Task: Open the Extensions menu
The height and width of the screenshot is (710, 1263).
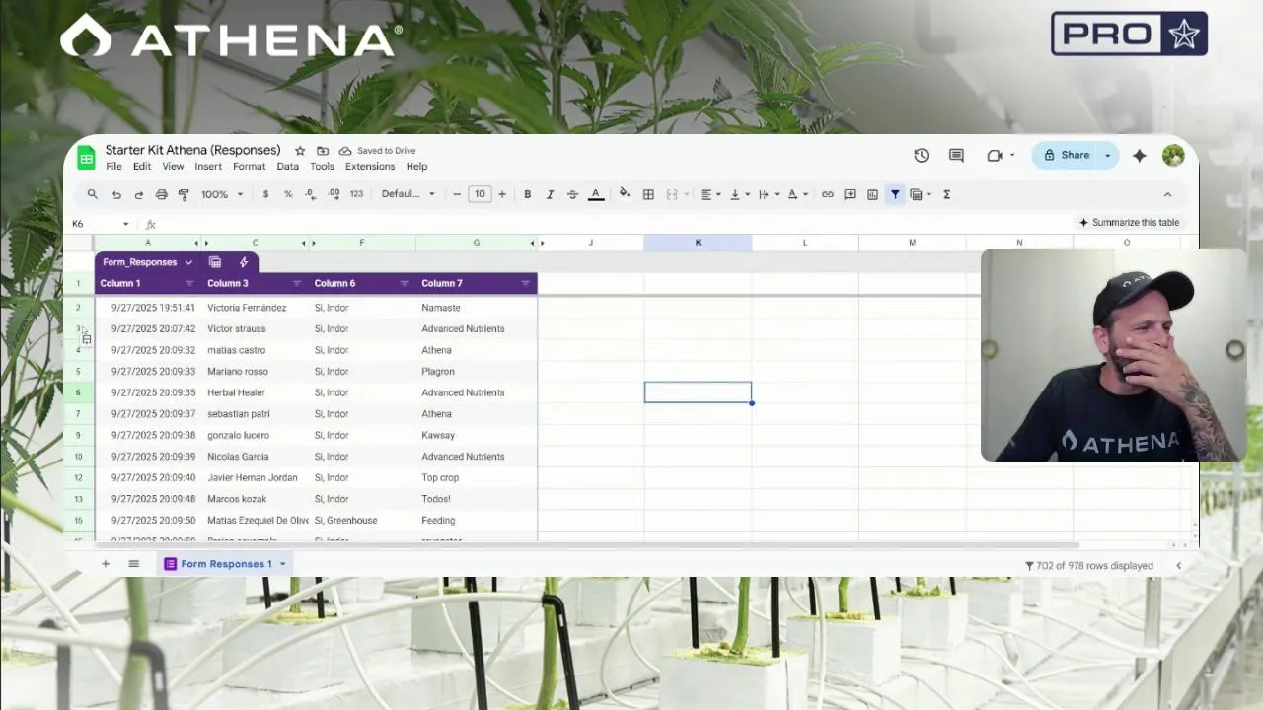Action: point(370,167)
